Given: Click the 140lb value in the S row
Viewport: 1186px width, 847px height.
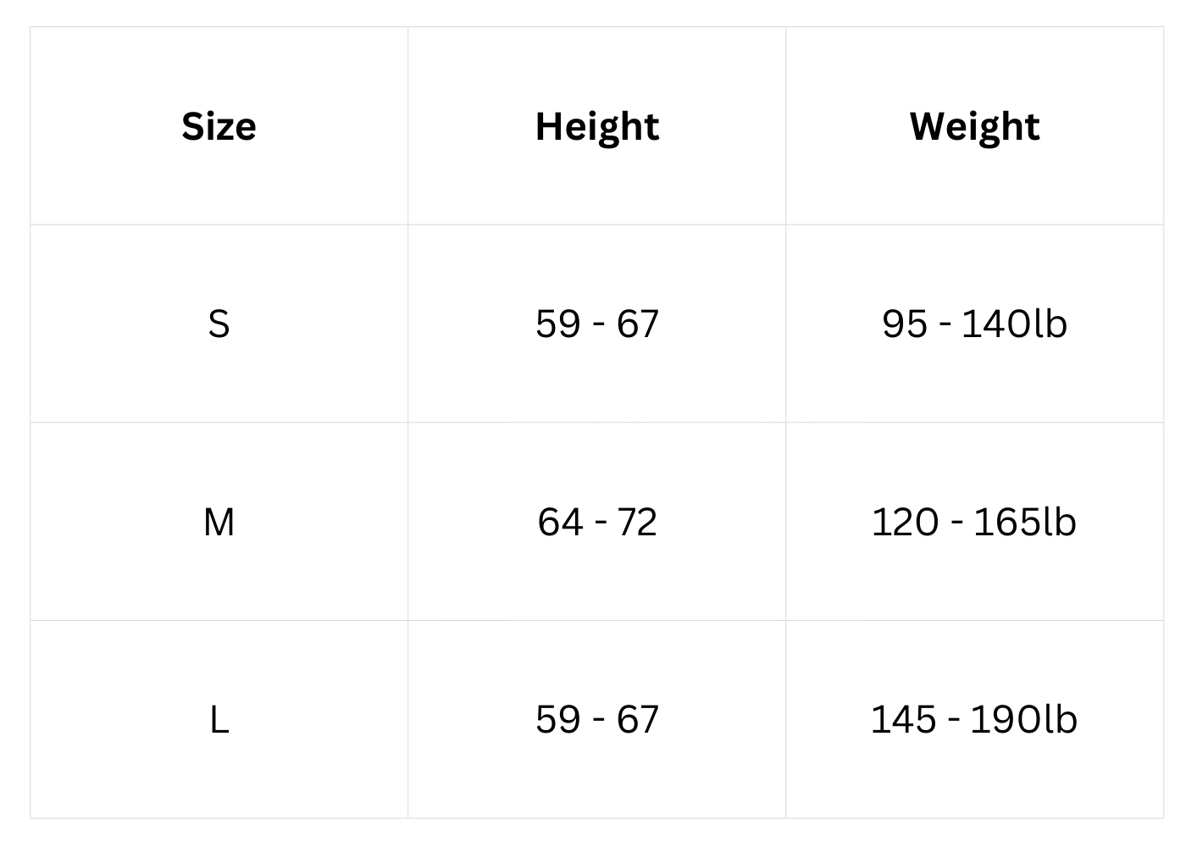Looking at the screenshot, I should [1014, 324].
